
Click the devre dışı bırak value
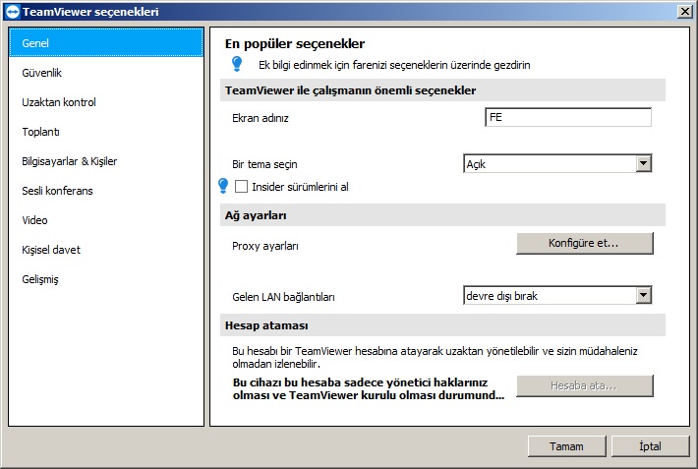click(501, 296)
